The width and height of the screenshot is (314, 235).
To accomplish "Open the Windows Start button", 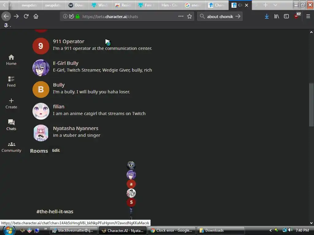I will 9,231.
